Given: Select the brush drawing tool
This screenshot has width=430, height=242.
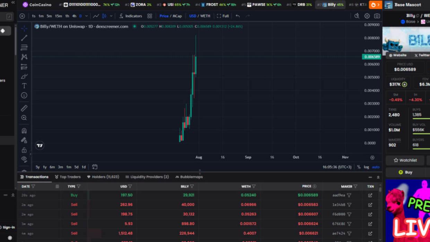Looking at the screenshot, I should pos(24,76).
